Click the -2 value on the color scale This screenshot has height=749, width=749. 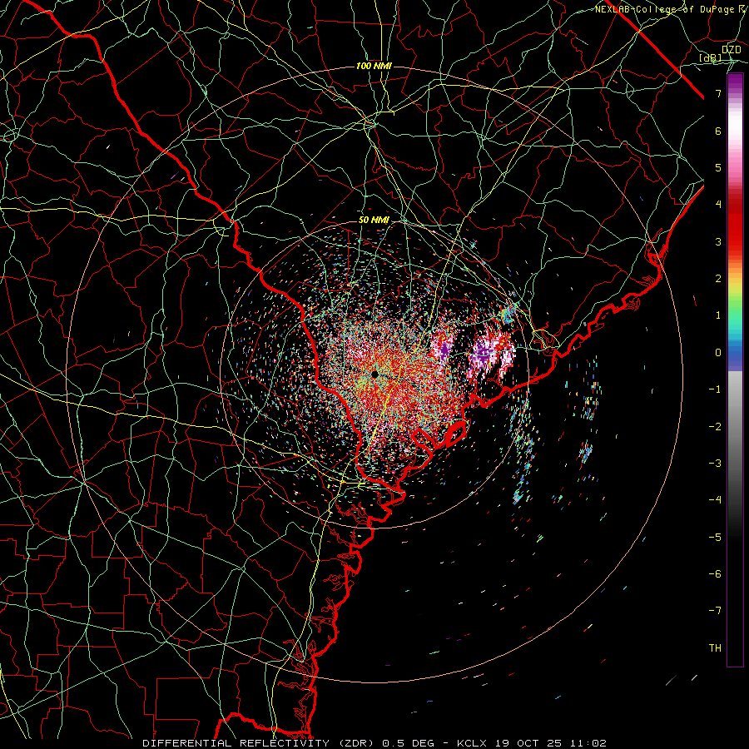pyautogui.click(x=715, y=426)
